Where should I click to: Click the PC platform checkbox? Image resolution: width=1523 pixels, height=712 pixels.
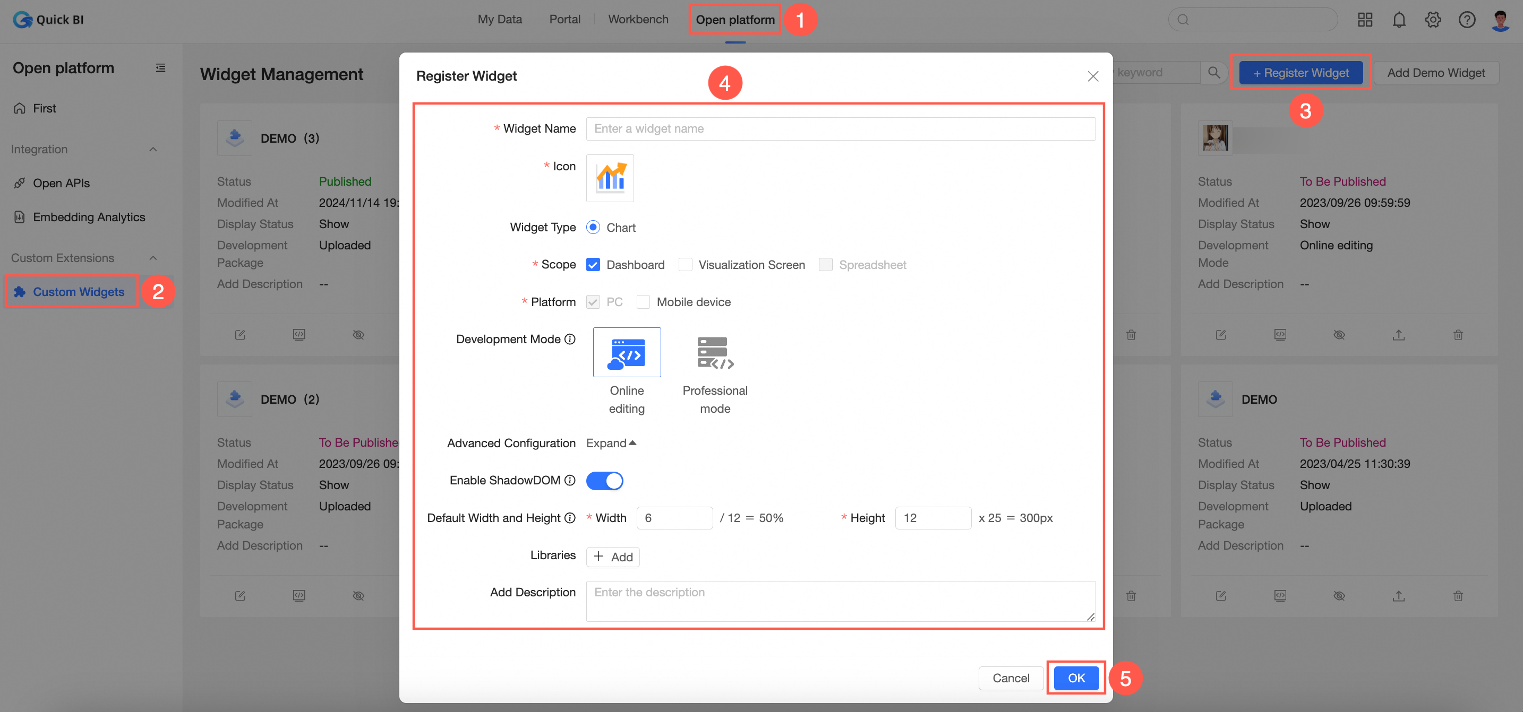(x=593, y=302)
